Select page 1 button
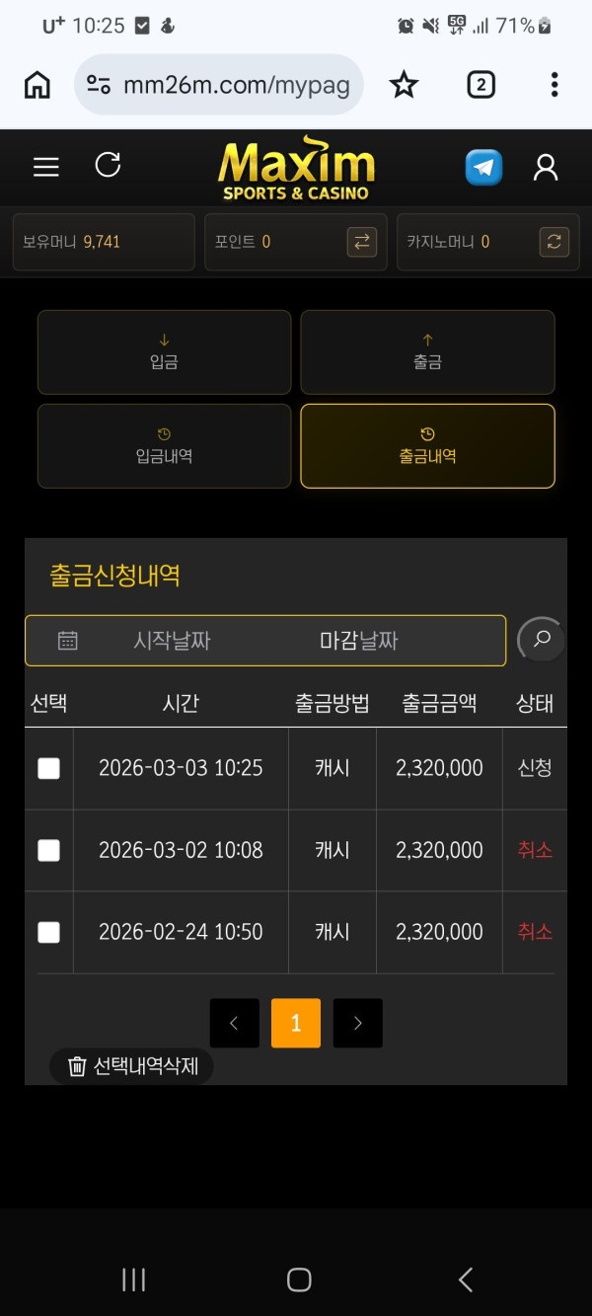Image resolution: width=592 pixels, height=1316 pixels. (x=295, y=1023)
